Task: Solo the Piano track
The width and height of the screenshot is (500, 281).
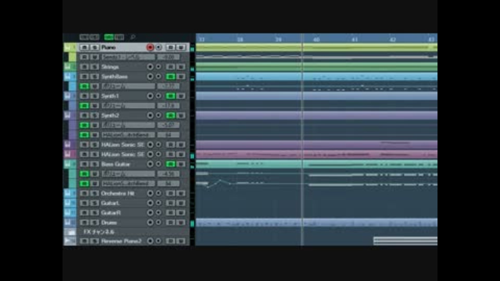Action: click(94, 47)
